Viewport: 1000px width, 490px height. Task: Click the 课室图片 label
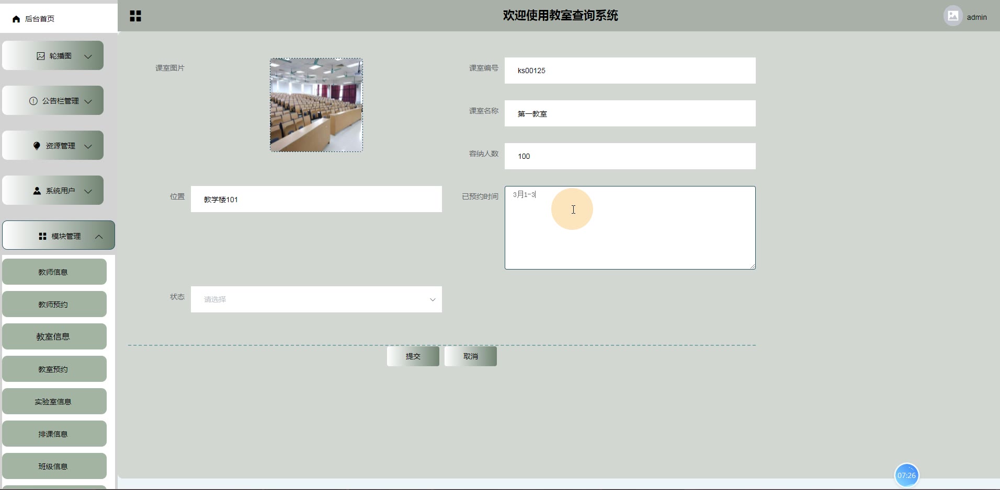170,68
